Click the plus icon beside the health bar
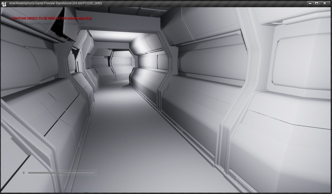The width and height of the screenshot is (332, 194). (23, 173)
